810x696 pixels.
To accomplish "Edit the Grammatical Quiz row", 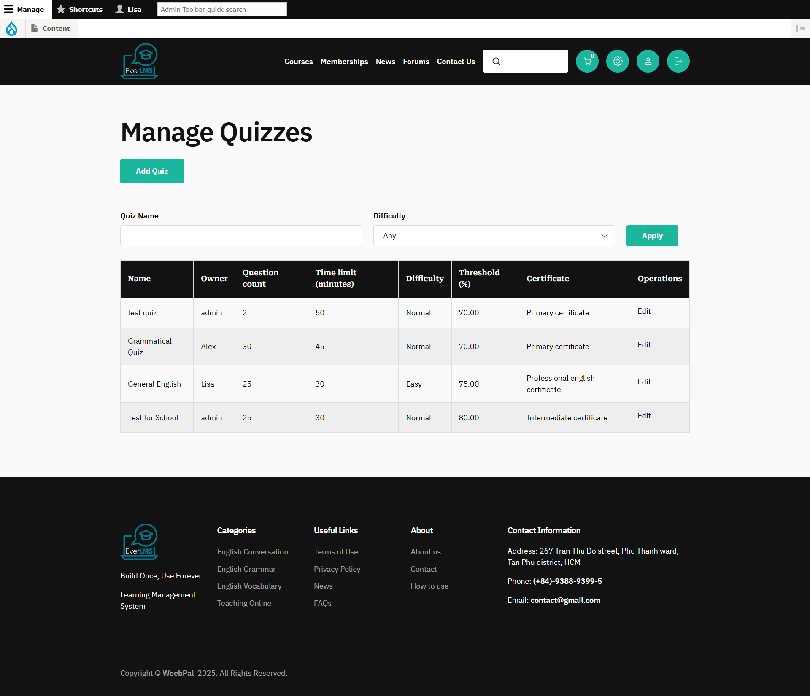I will tap(644, 345).
